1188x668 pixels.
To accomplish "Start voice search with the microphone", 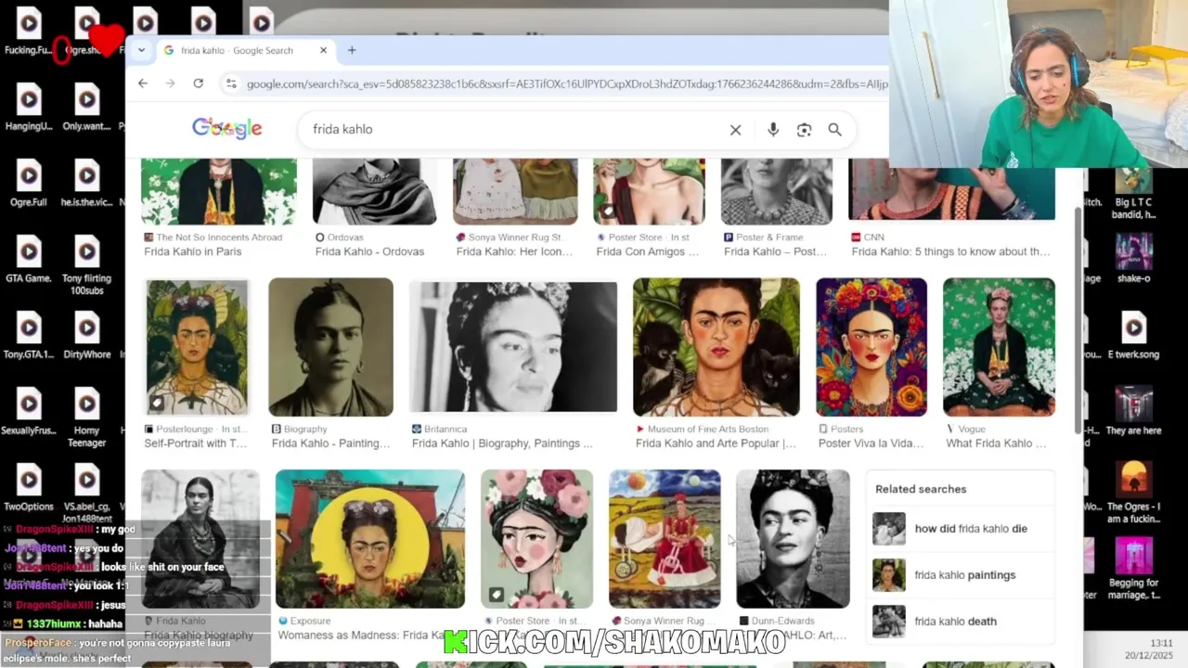I will [773, 130].
